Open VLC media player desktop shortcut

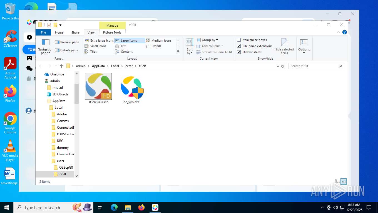(10, 150)
